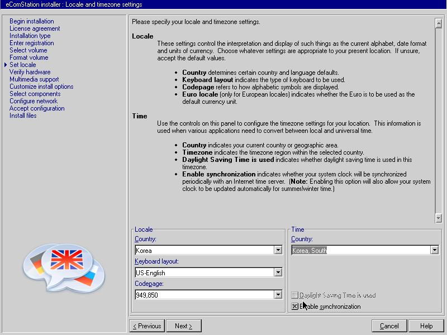The height and width of the screenshot is (335, 447).
Task: Click 'Please specify your locale' intro text
Action: tap(196, 22)
